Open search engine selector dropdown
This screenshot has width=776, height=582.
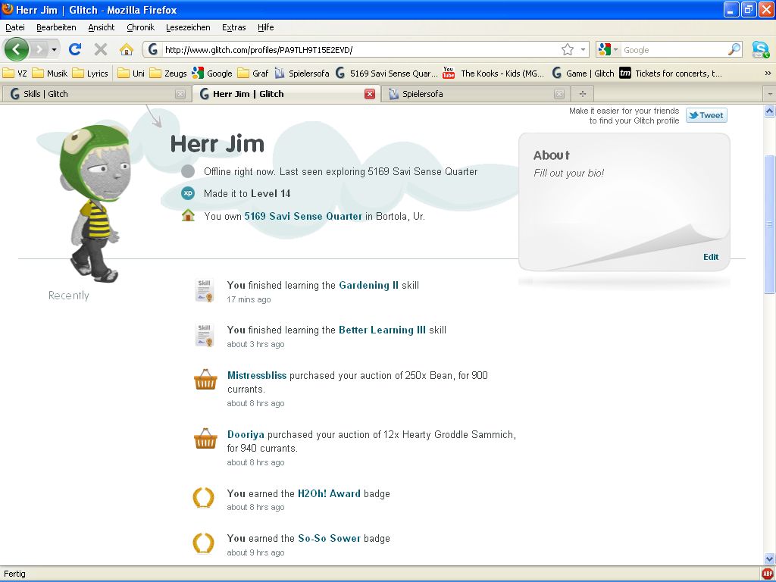[x=608, y=49]
